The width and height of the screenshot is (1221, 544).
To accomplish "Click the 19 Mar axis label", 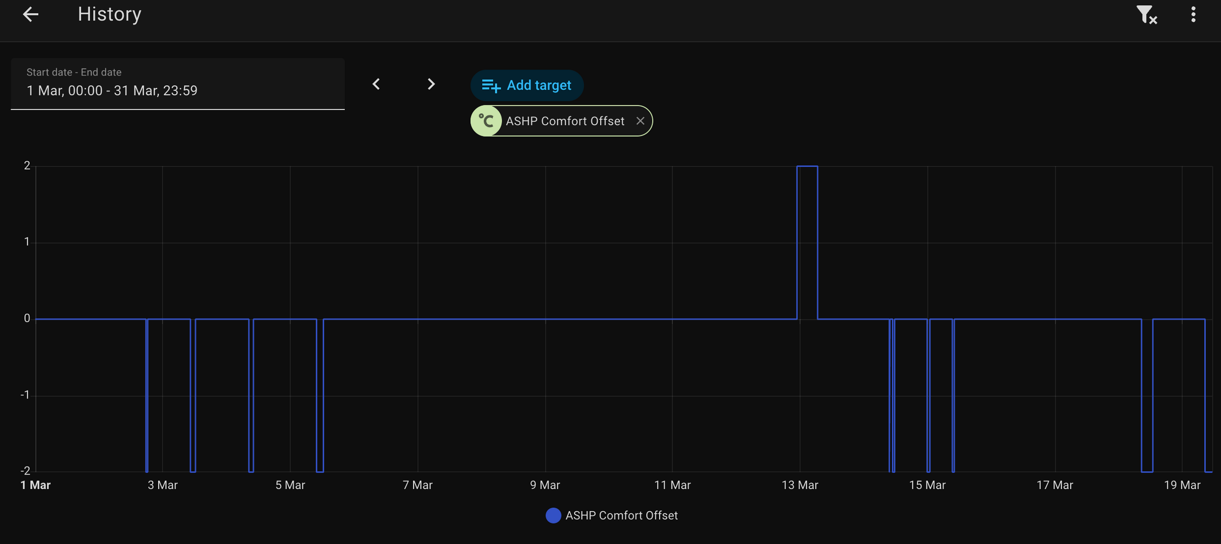I will click(x=1182, y=485).
